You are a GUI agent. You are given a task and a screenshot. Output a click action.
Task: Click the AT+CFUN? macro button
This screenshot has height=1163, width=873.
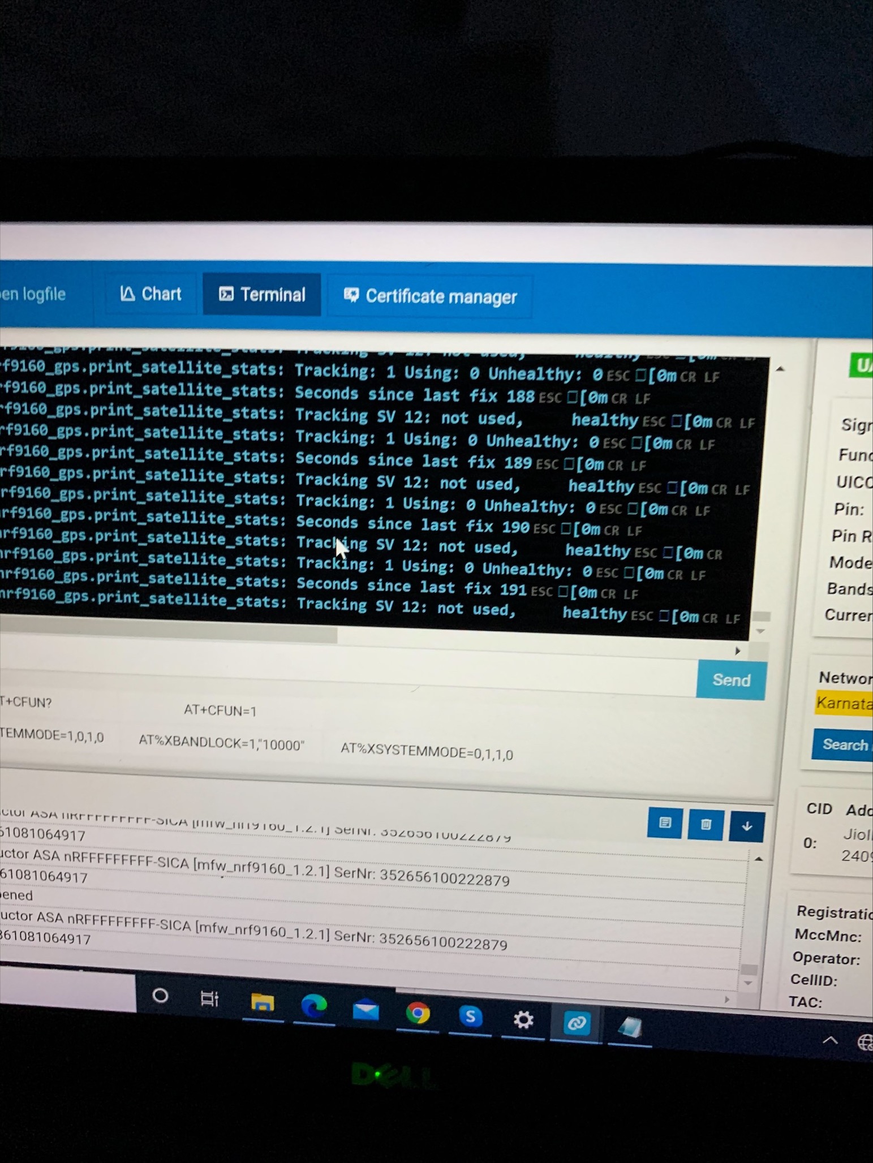pos(27,703)
